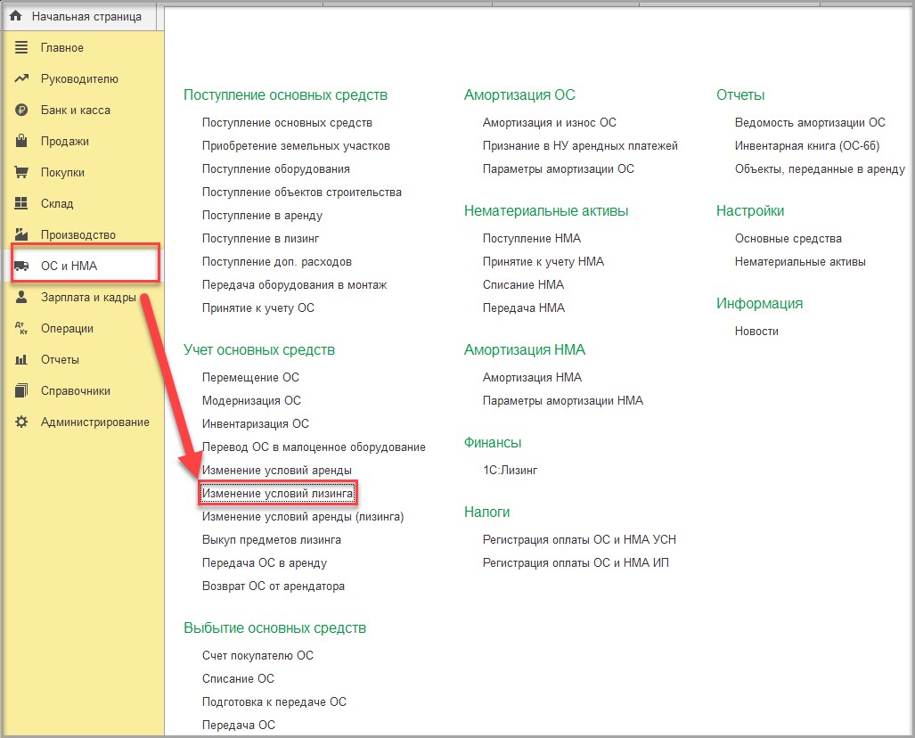Click Подготовка к передаче ОС
Image resolution: width=915 pixels, height=738 pixels.
(274, 701)
